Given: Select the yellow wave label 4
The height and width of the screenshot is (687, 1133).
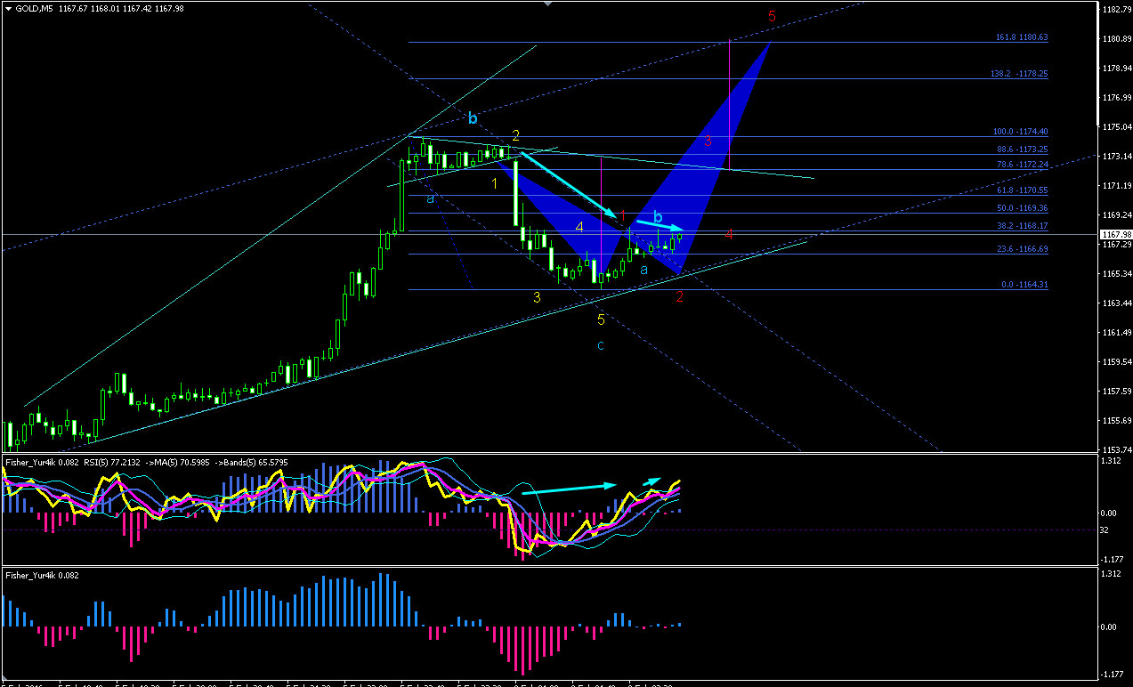Looking at the screenshot, I should (x=579, y=228).
